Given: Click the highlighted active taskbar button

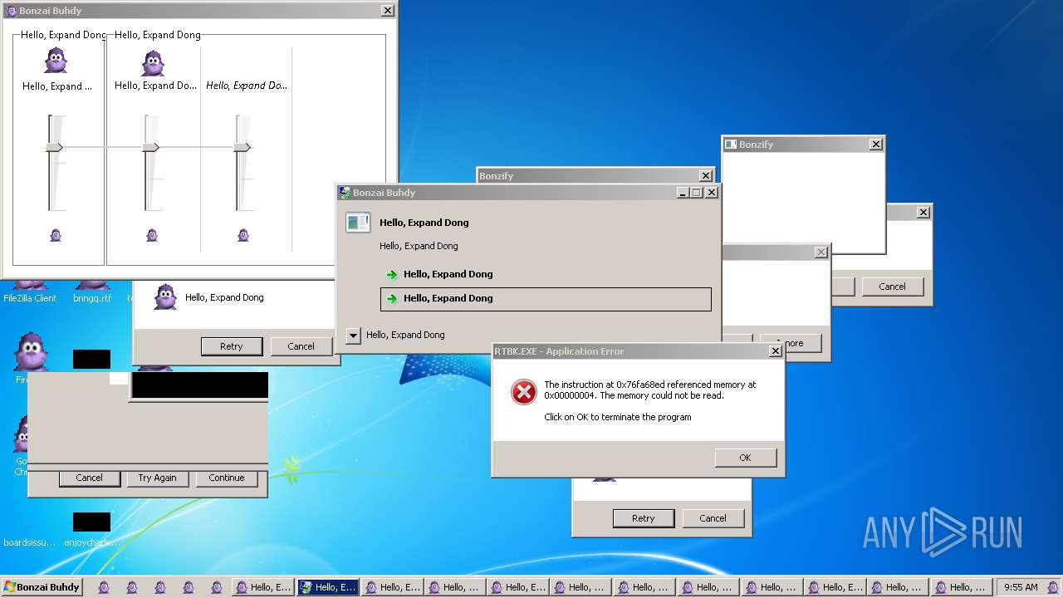Looking at the screenshot, I should 328,587.
